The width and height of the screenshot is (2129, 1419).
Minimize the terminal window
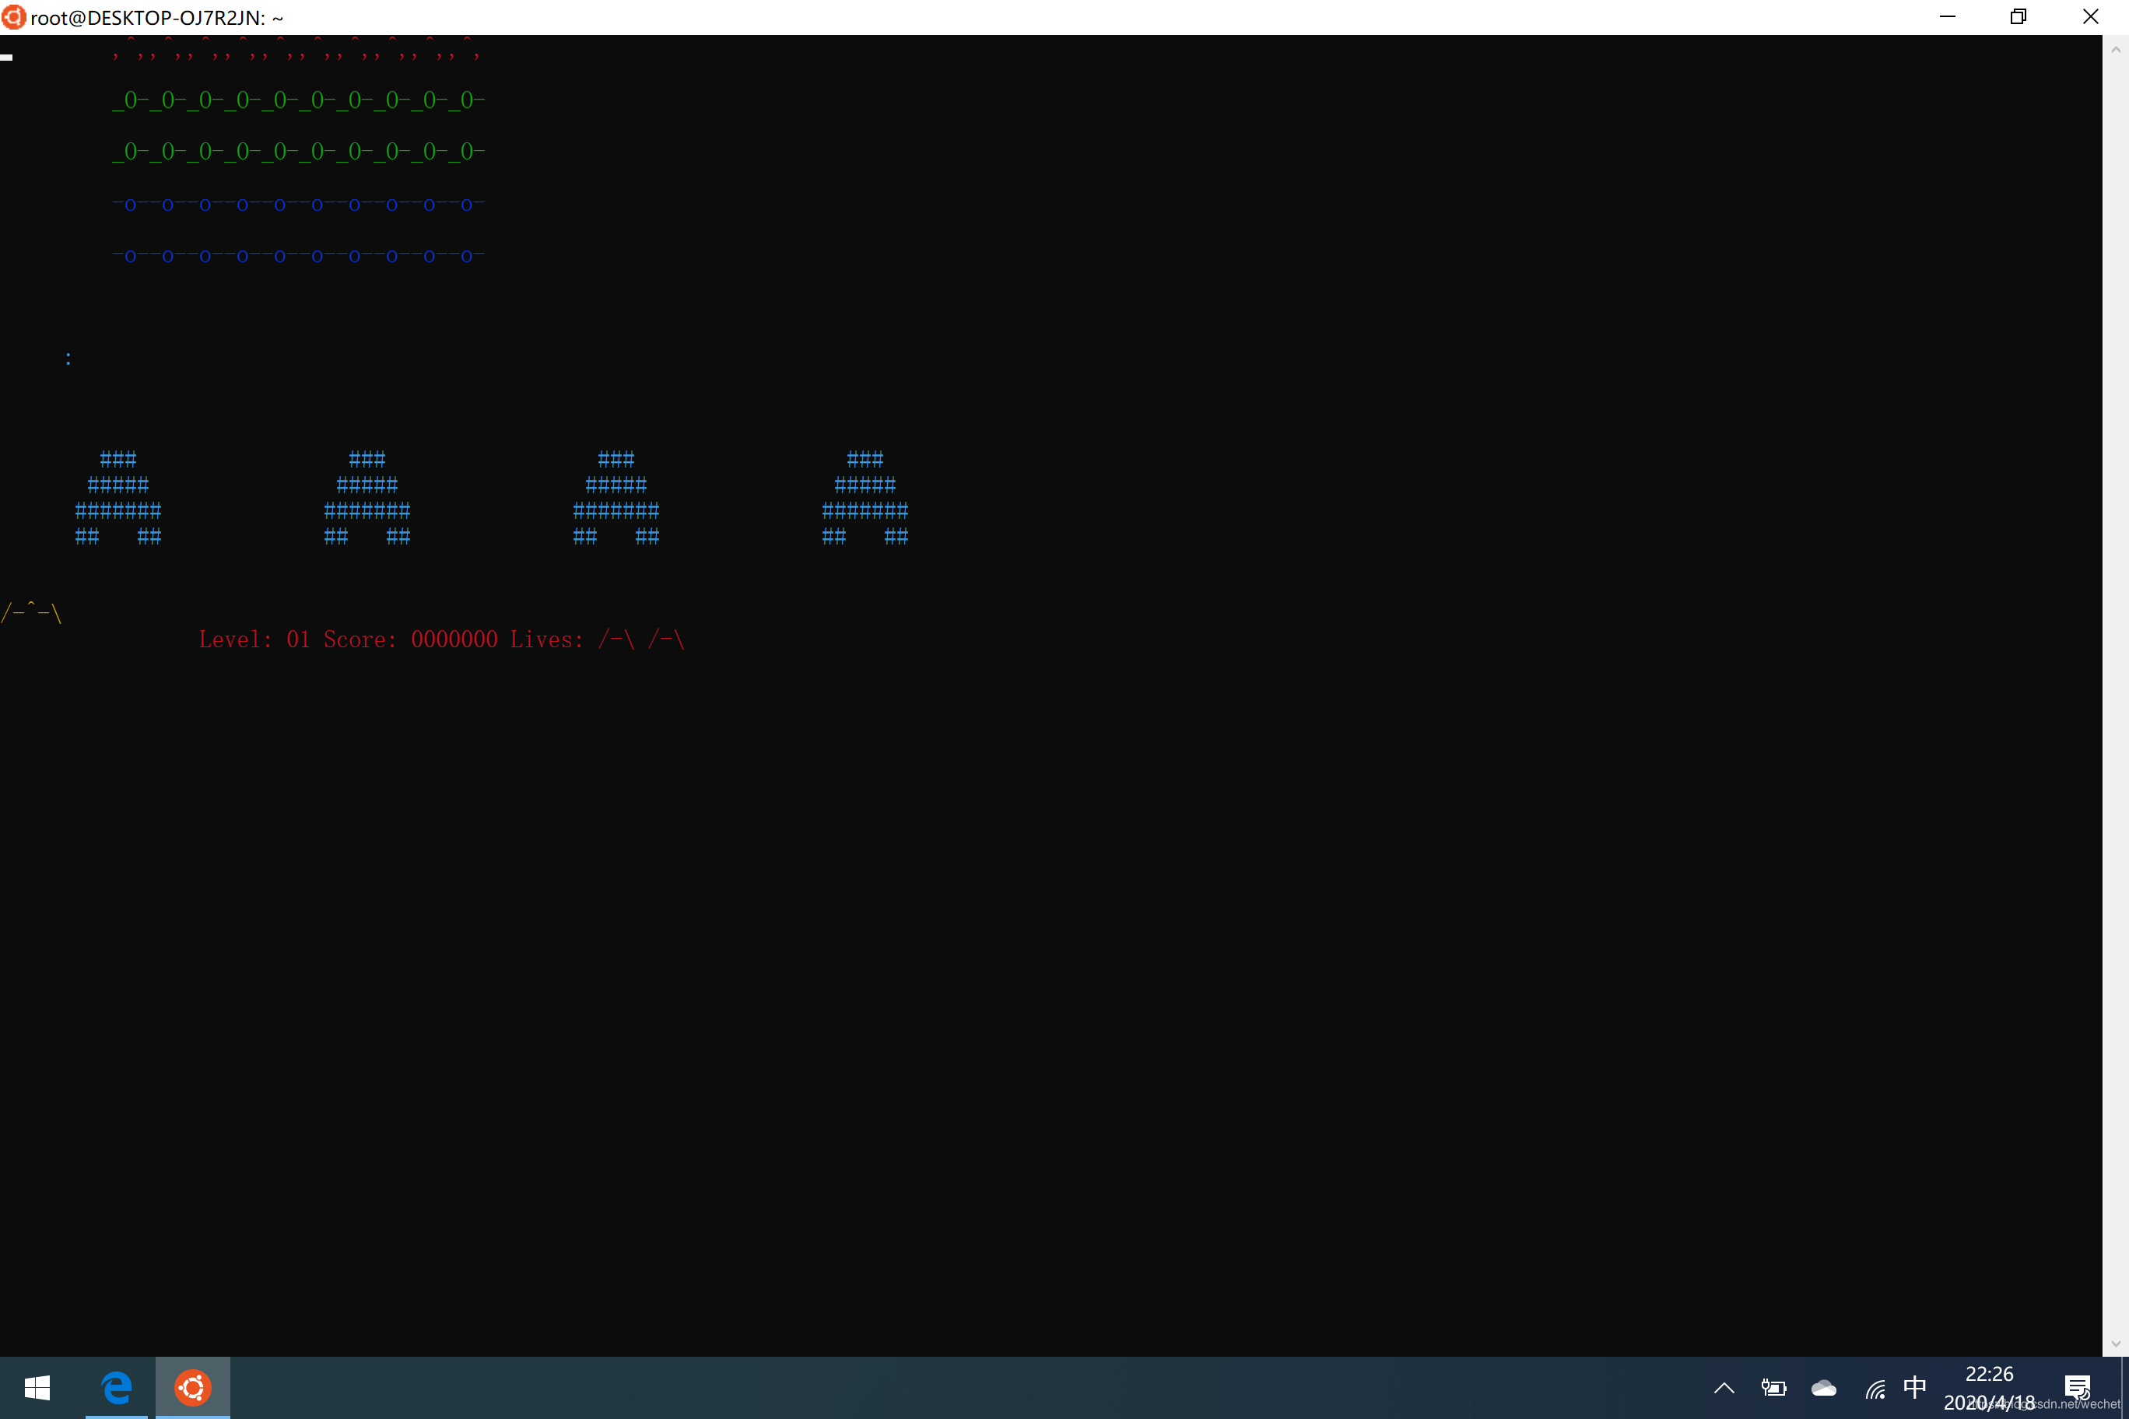coord(1948,17)
